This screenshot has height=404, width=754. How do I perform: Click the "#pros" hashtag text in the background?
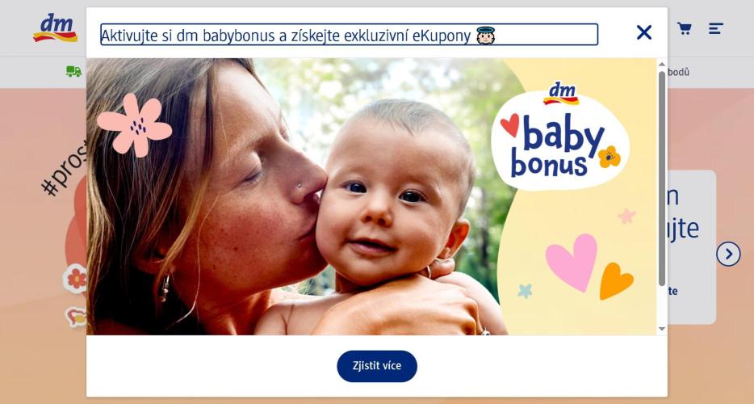tap(64, 167)
